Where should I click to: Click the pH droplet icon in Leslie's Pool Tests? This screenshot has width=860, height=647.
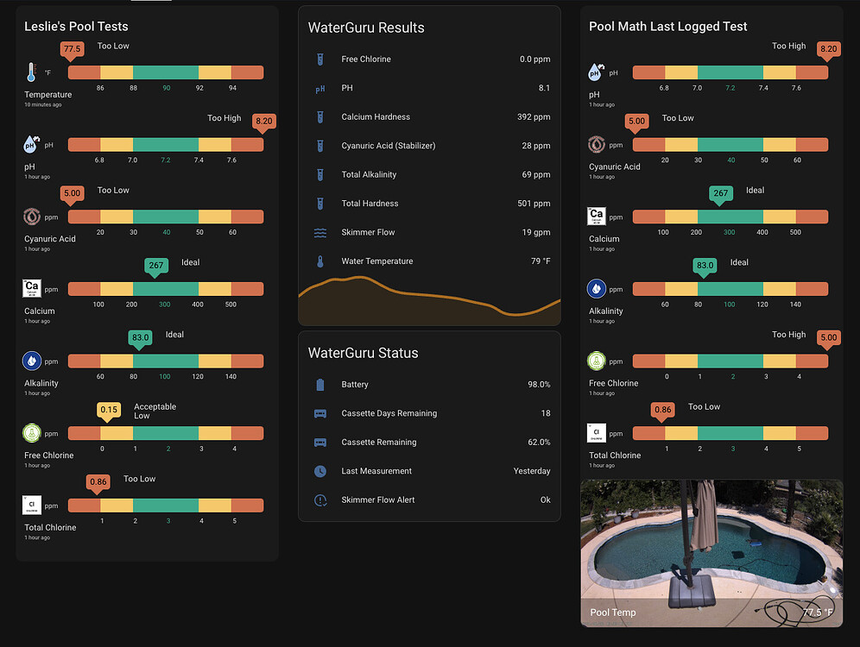31,144
